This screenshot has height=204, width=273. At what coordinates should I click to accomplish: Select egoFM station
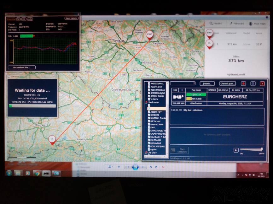click(x=153, y=150)
